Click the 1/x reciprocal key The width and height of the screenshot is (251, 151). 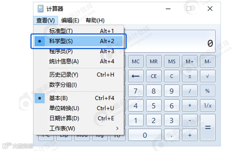(x=208, y=106)
